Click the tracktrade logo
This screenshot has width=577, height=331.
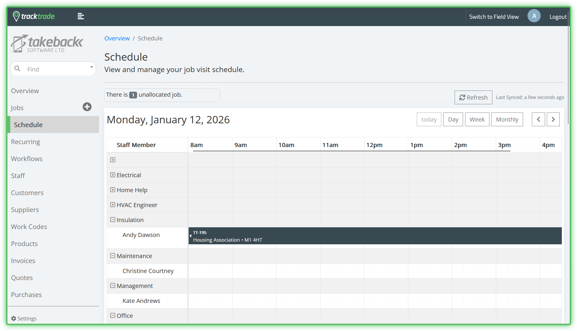coord(34,16)
